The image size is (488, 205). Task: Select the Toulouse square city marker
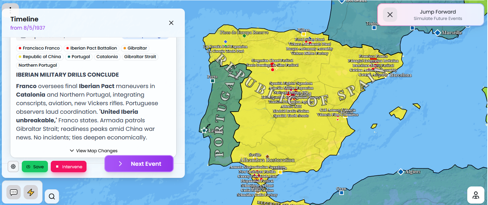point(374,27)
